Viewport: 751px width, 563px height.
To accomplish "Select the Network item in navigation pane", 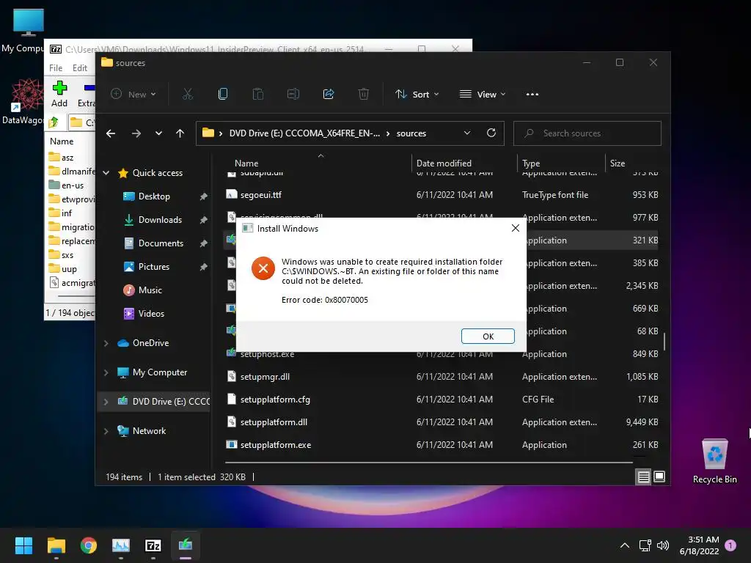I will pos(149,431).
